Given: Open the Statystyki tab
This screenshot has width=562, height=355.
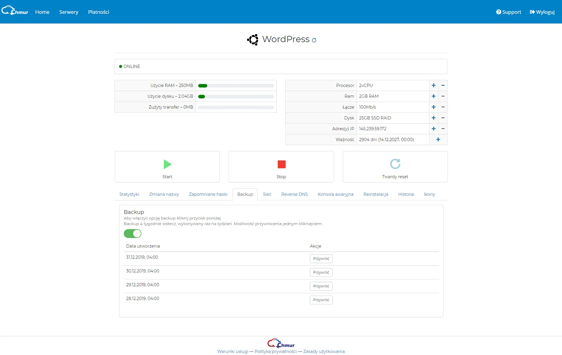Looking at the screenshot, I should click(x=129, y=195).
